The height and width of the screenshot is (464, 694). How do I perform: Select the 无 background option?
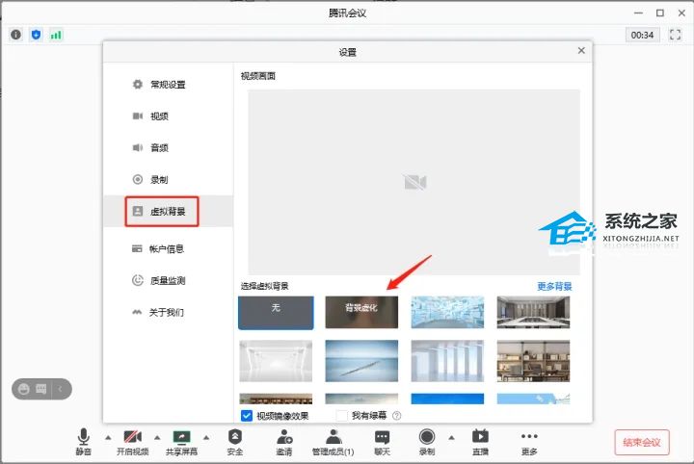point(276,313)
